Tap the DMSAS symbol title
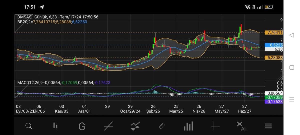This screenshot has height=135, width=300. point(24,17)
